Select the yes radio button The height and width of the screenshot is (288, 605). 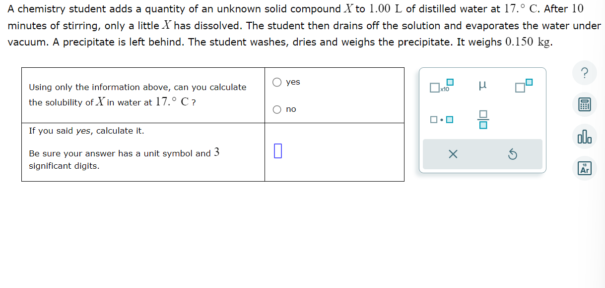point(276,82)
